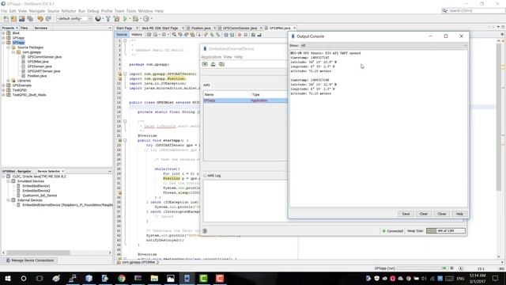Collapse the com.gpsapp package node
The width and height of the screenshot is (506, 285).
click(x=13, y=52)
